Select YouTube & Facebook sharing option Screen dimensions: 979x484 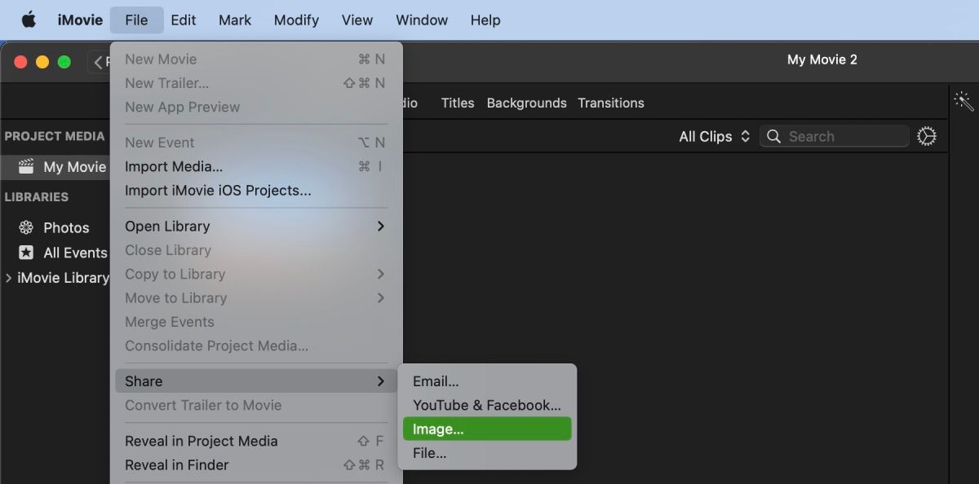486,405
